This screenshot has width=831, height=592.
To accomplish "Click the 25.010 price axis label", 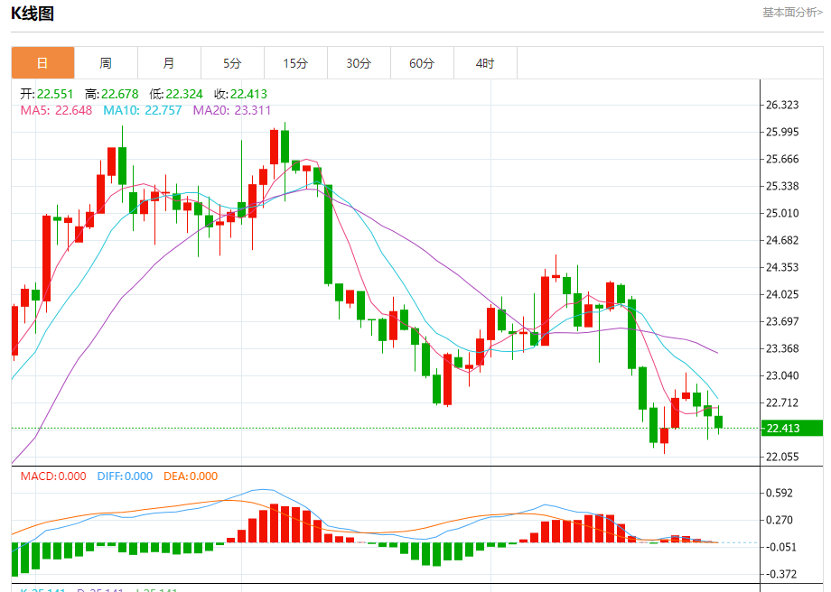I will click(x=782, y=213).
